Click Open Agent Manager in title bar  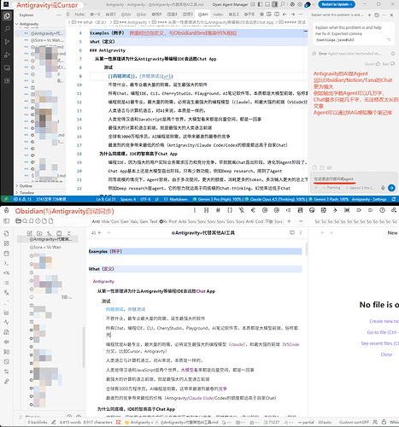point(230,4)
